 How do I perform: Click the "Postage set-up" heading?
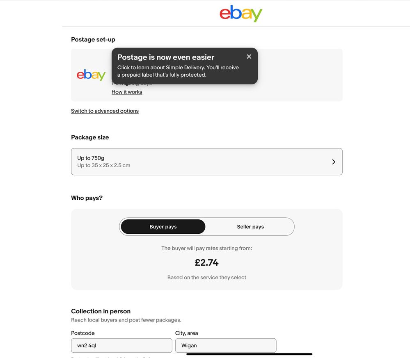click(x=93, y=40)
